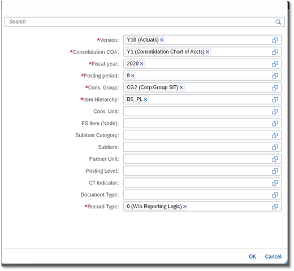
Task: Remove the Y10 (Actuals) token
Action: pos(162,40)
